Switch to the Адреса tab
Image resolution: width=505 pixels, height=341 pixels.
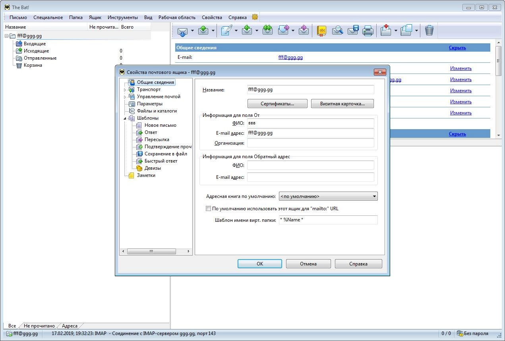pos(70,326)
